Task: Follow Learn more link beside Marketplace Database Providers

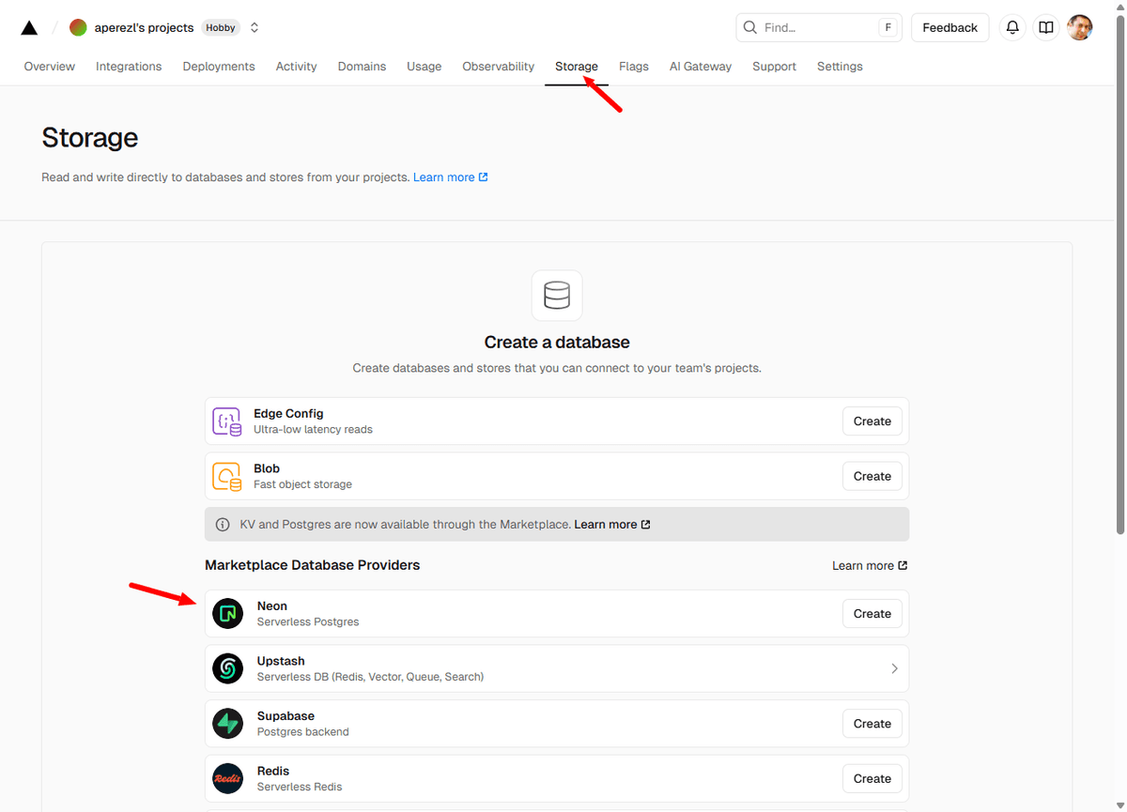Action: [869, 566]
